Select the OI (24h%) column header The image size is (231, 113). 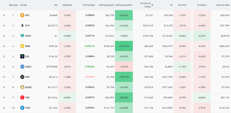[202, 5]
